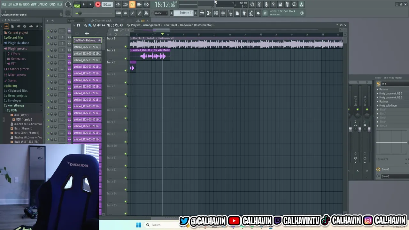Open the playlist view icon
Screen dimensions: 409x230
pyautogui.click(x=202, y=13)
